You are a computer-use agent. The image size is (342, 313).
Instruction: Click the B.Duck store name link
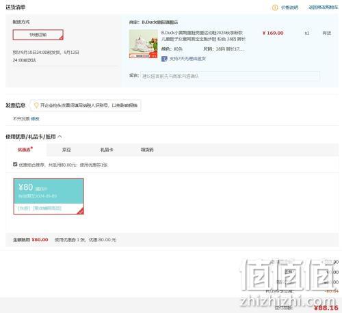click(159, 22)
